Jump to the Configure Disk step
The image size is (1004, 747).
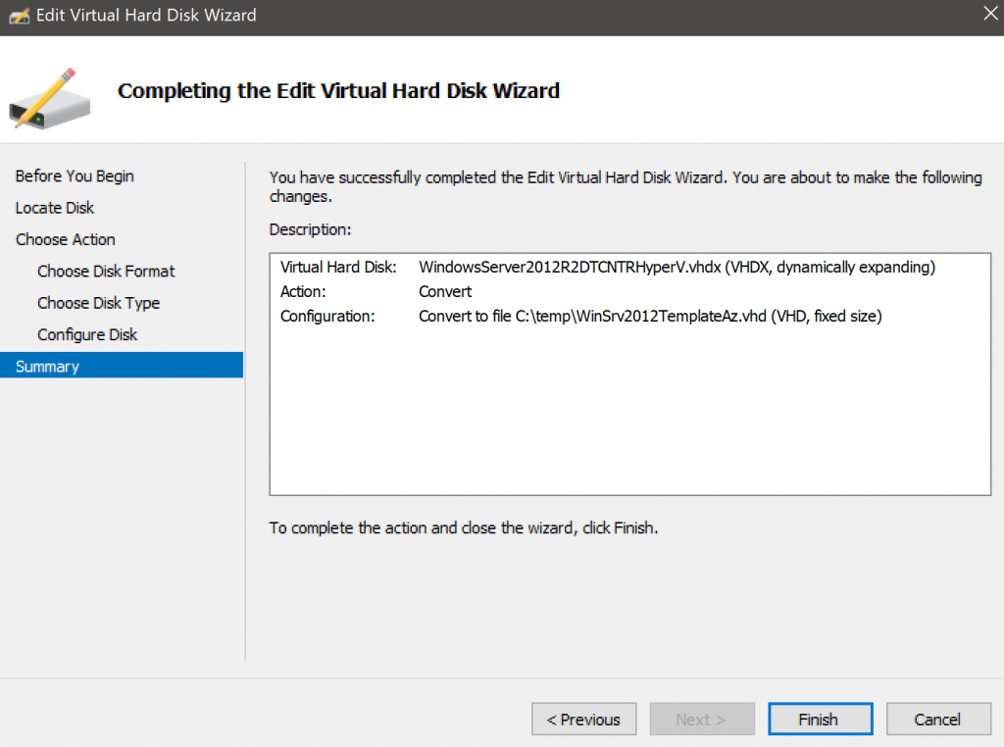87,334
